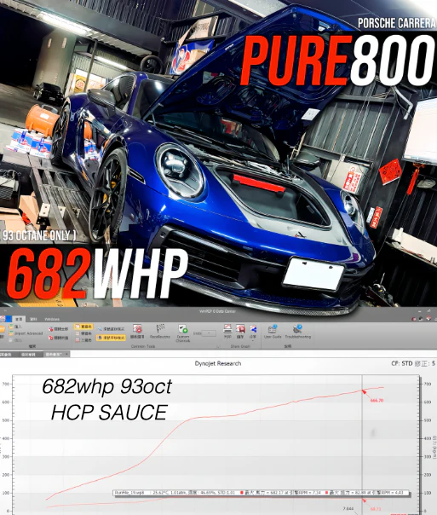Select the second graph layout option
This screenshot has width=437, height=515.
pyautogui.click(x=83, y=333)
